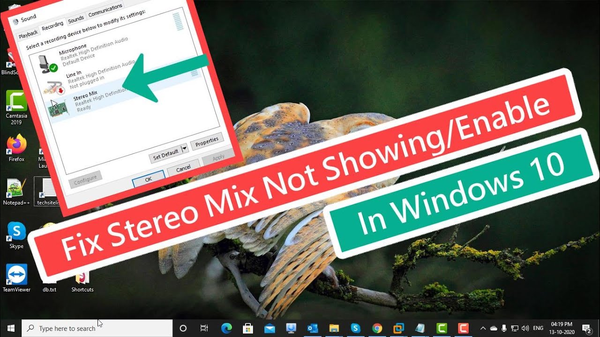Show hidden system tray icons
The image size is (600, 337).
[483, 328]
